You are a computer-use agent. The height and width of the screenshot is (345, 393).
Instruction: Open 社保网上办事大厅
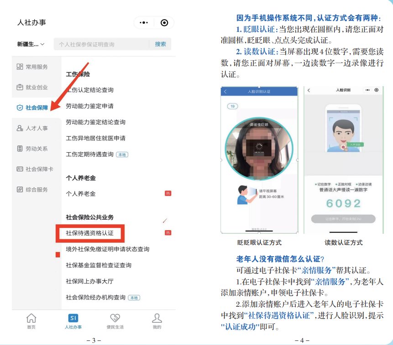click(x=90, y=281)
